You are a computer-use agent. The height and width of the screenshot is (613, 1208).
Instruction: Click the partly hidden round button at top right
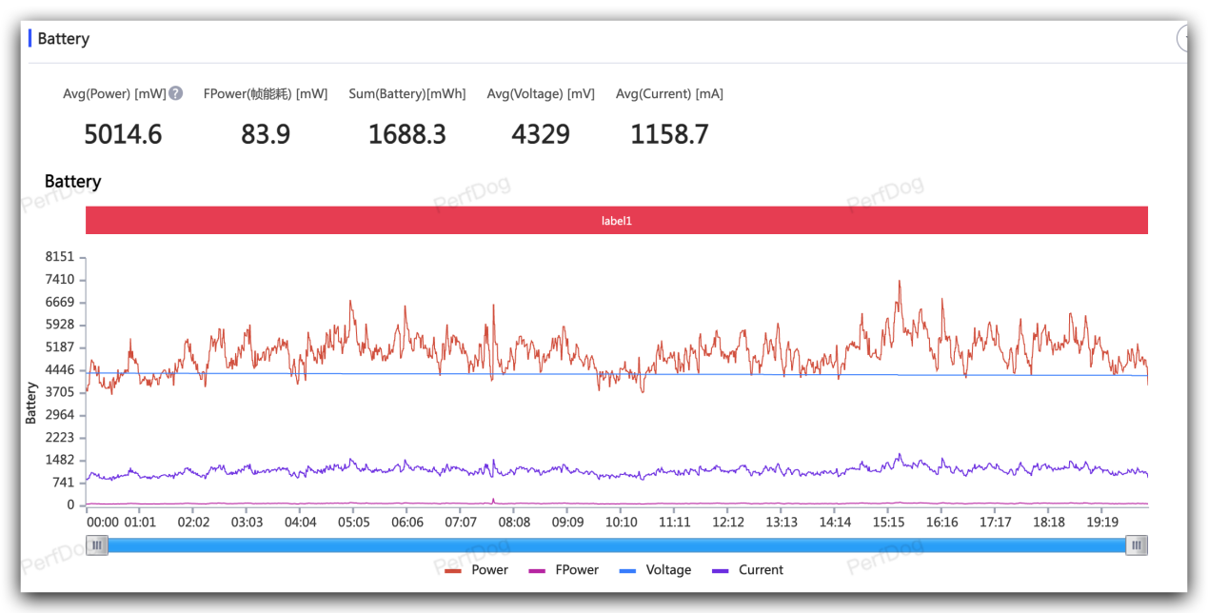coord(1183,39)
